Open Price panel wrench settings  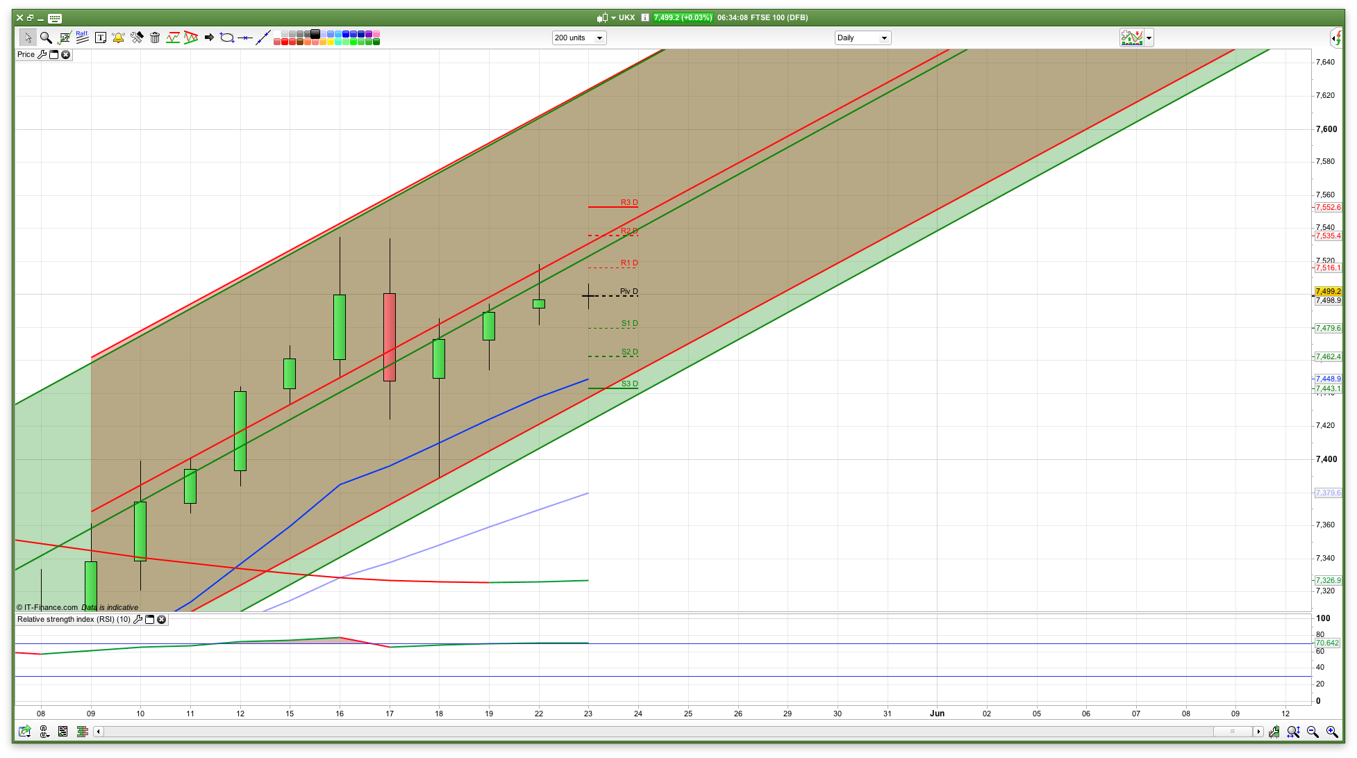[42, 54]
